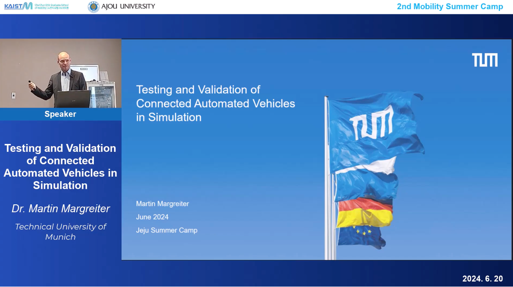Image resolution: width=513 pixels, height=287 pixels.
Task: Click the white TUM logo on the slide
Action: [x=484, y=60]
